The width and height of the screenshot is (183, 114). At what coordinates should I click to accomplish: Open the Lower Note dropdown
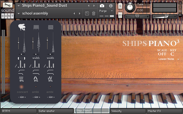pyautogui.click(x=178, y=59)
